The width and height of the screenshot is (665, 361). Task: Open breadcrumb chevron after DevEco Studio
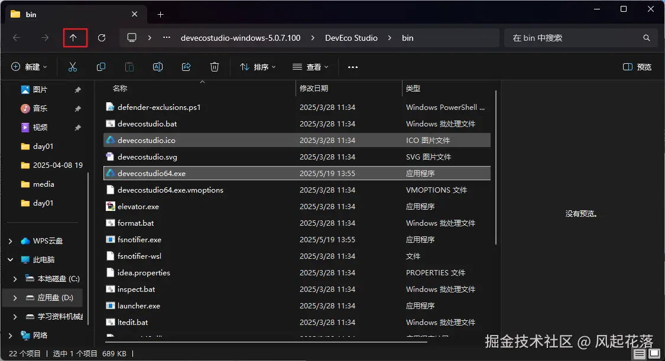pos(390,38)
